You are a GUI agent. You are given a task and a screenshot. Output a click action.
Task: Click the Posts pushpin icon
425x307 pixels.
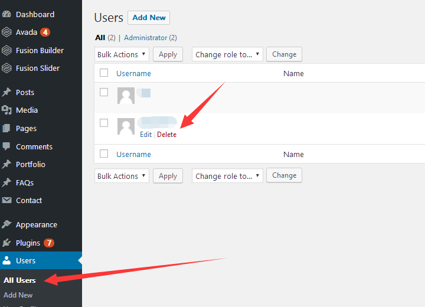point(6,92)
